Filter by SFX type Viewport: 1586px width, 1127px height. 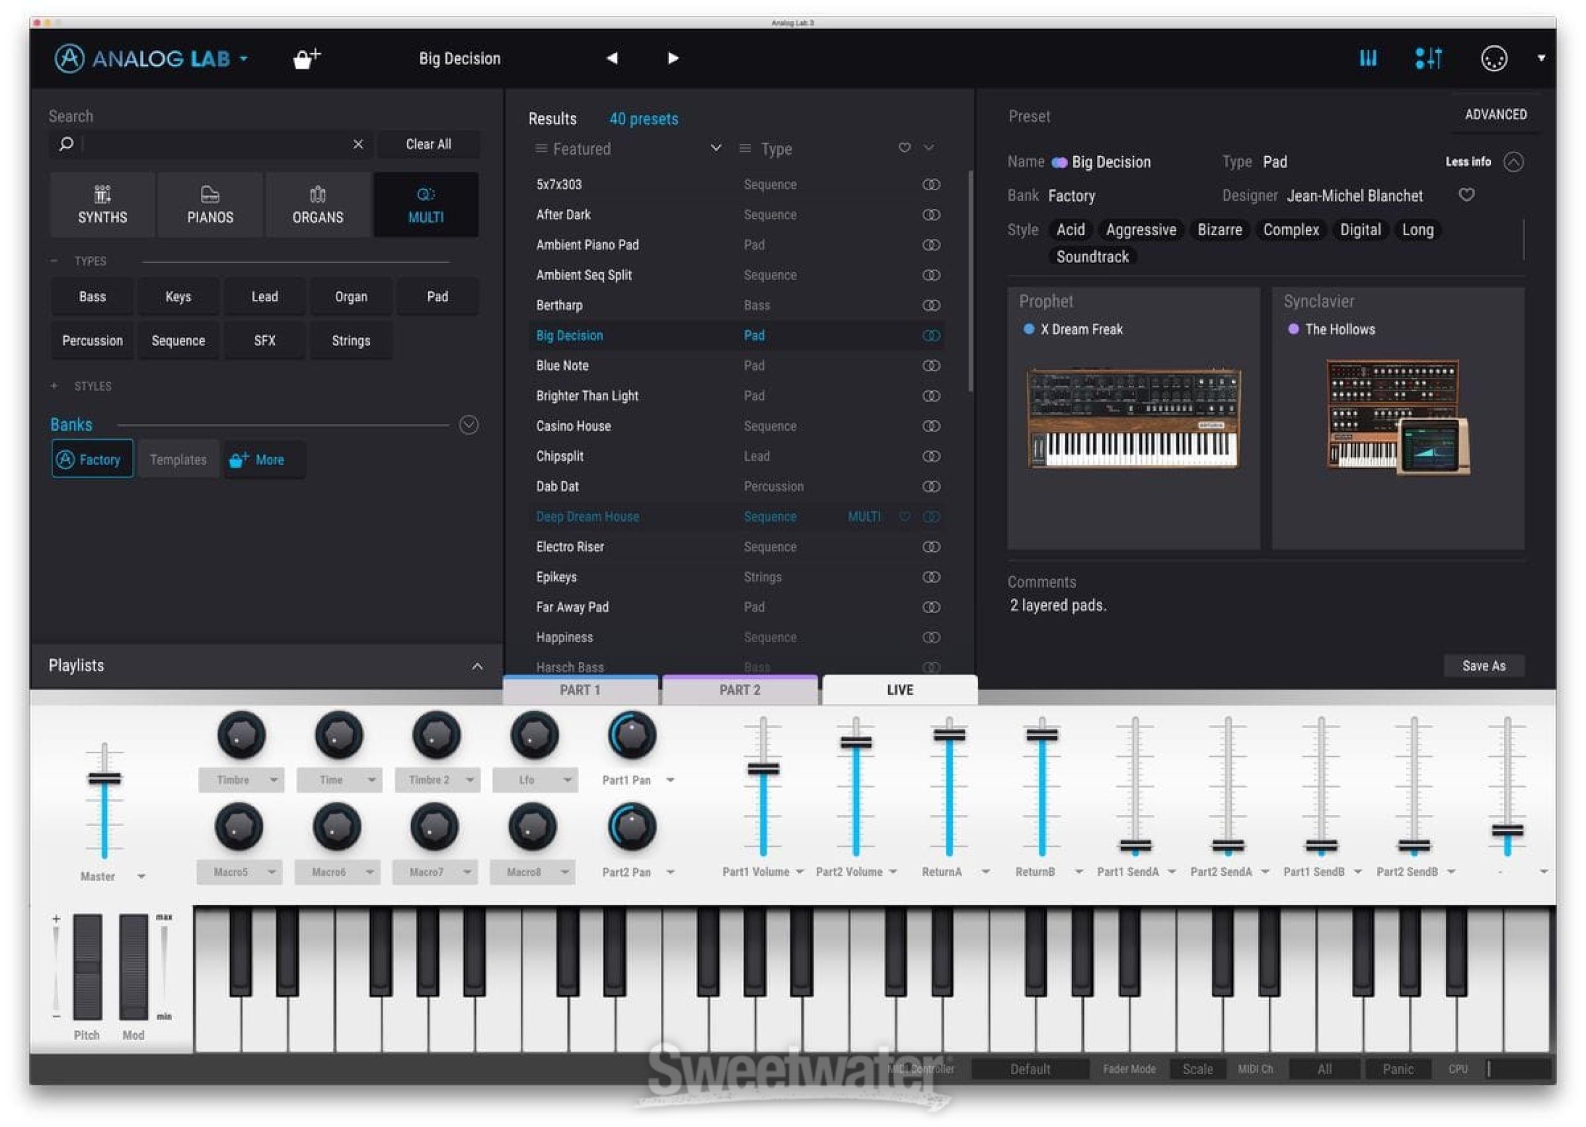[264, 341]
